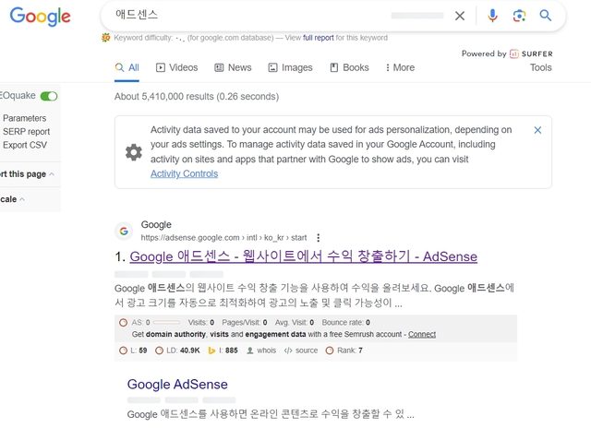The height and width of the screenshot is (428, 591).
Task: Open the Google logo homepage
Action: click(x=40, y=17)
